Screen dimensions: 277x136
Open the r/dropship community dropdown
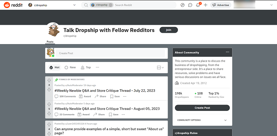(52, 5)
